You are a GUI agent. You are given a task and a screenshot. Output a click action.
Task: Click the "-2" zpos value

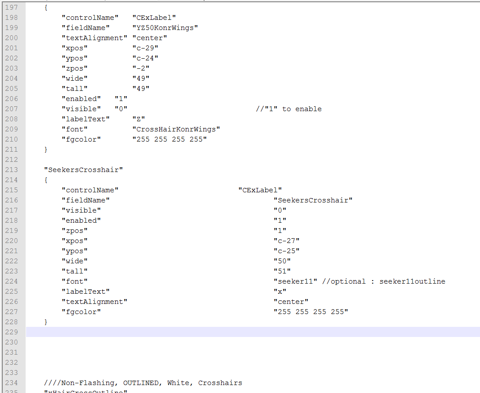[141, 68]
